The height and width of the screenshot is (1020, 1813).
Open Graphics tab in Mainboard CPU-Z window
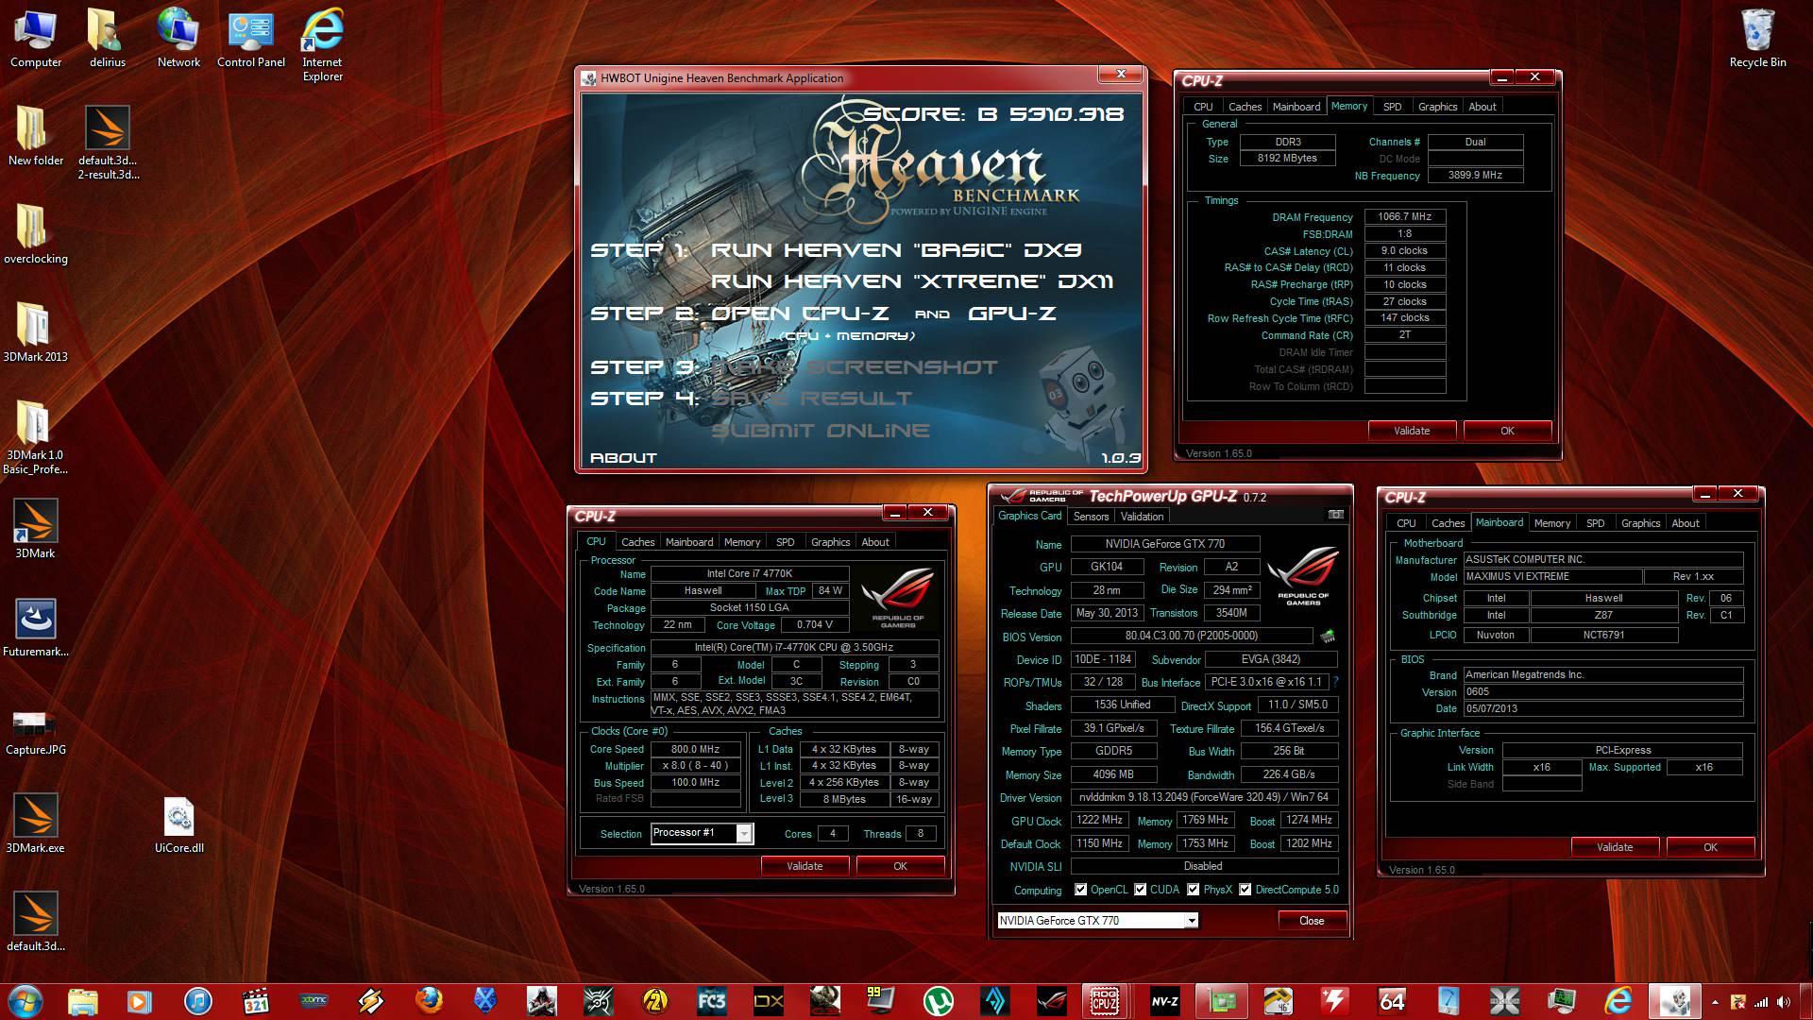pyautogui.click(x=1640, y=523)
